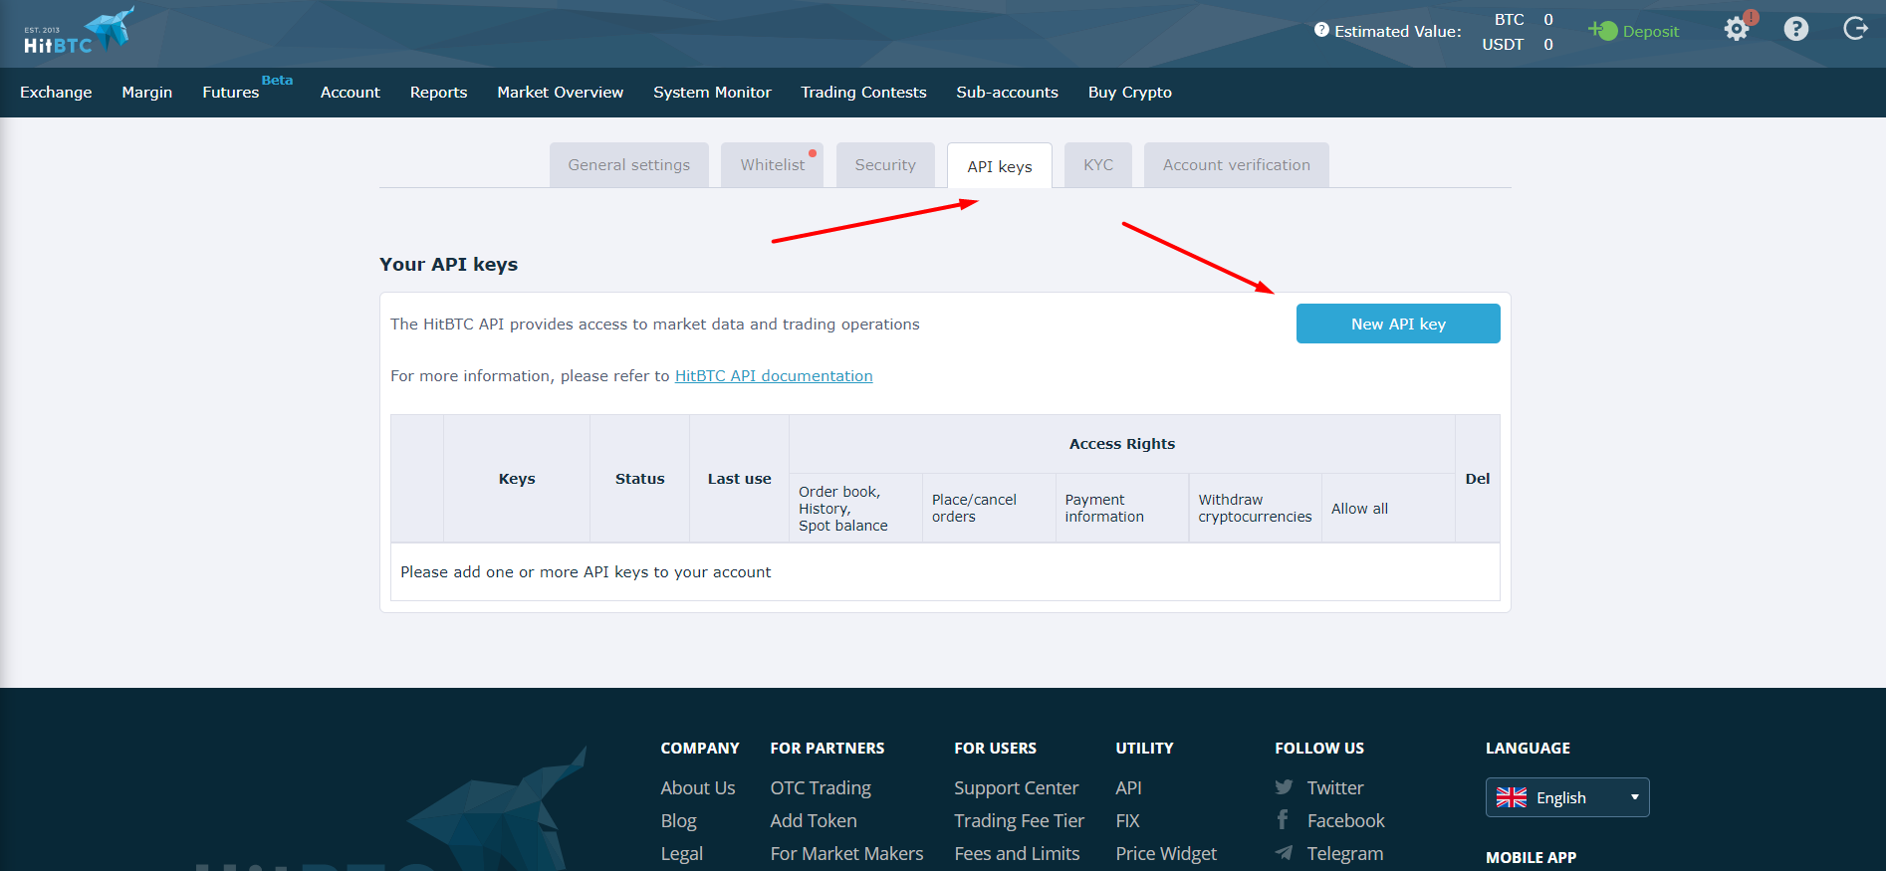Open the Trading Fee Tier link
This screenshot has width=1886, height=871.
1019,820
